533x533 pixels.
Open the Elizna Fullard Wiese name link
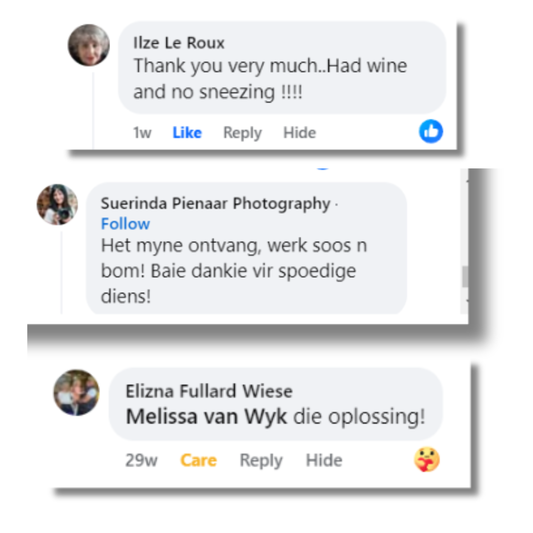(x=209, y=391)
